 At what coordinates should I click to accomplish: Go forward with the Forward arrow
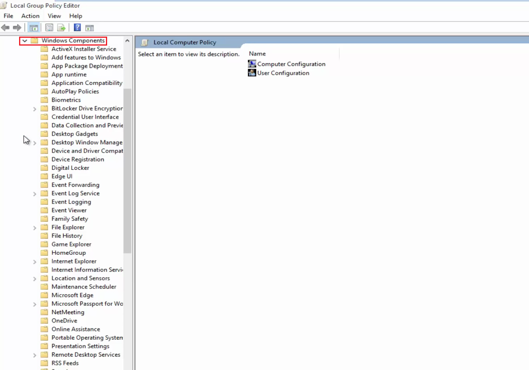pos(17,28)
